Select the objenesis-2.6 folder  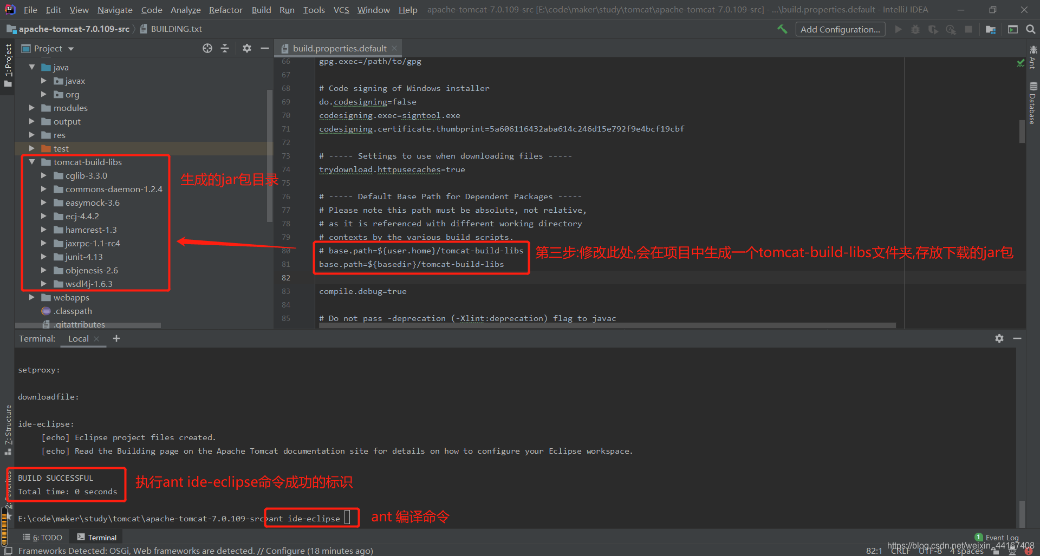(x=92, y=270)
